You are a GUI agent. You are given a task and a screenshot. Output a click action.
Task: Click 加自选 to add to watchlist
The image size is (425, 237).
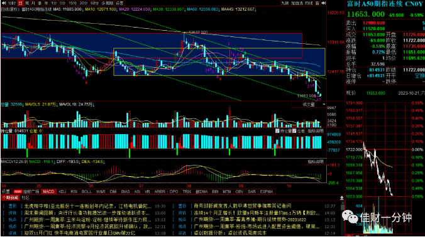297,3
